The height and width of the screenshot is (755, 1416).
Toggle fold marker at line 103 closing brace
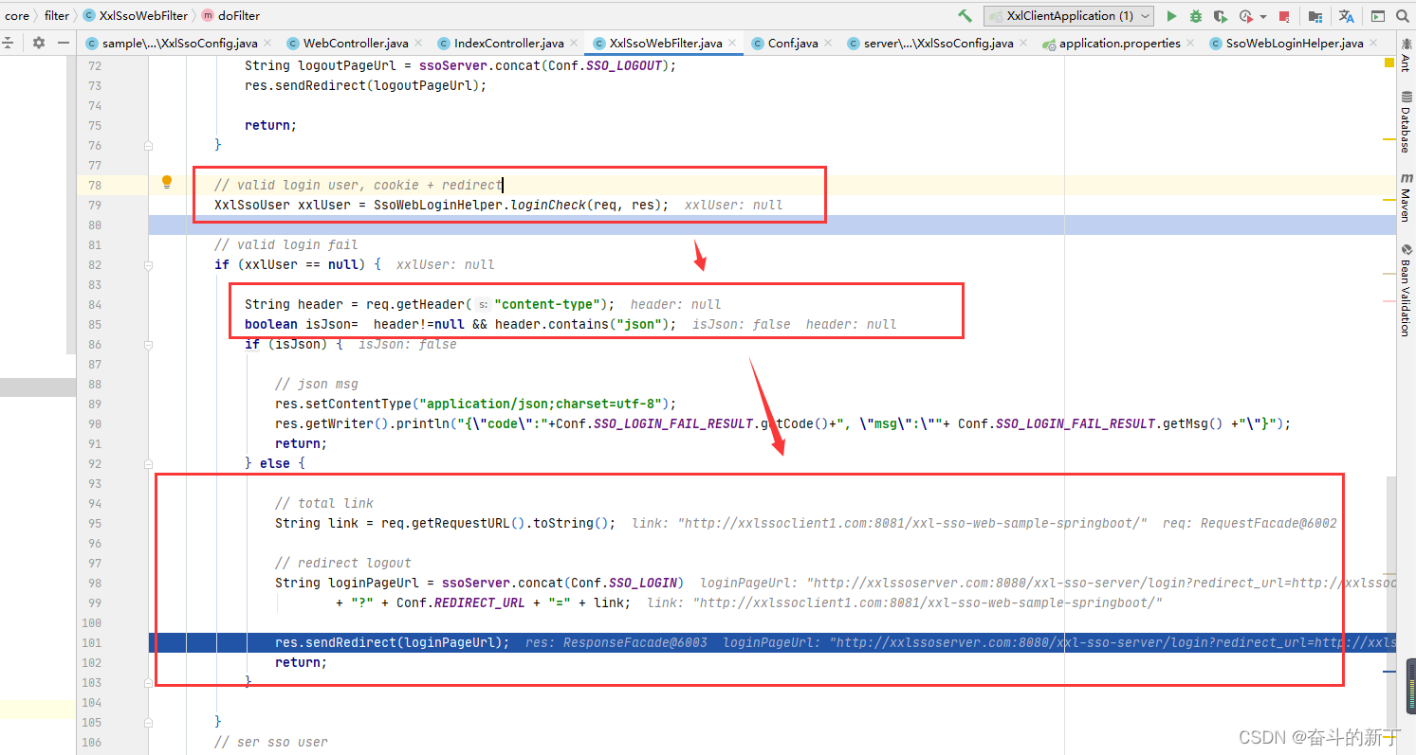(148, 683)
